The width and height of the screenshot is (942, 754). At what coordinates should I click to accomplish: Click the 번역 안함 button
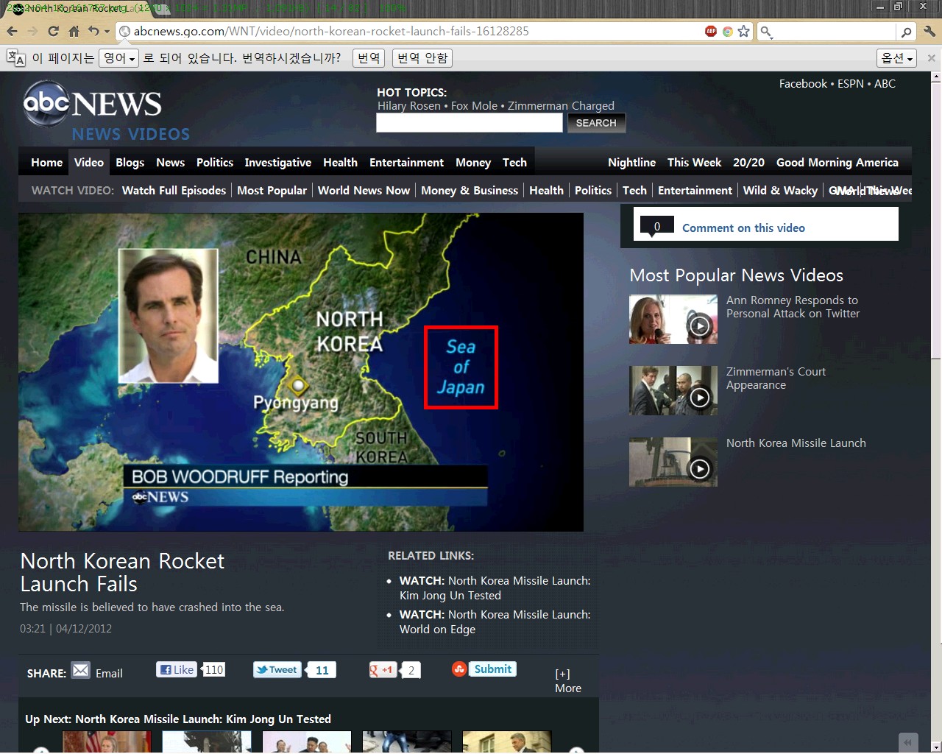tap(422, 58)
